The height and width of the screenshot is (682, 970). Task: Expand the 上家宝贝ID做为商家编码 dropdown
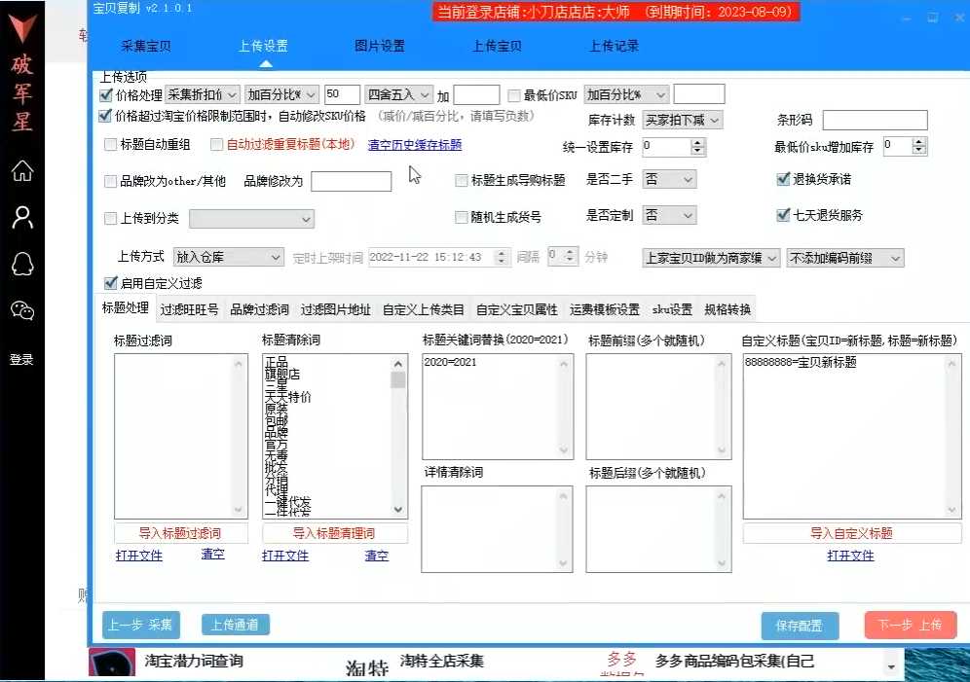(x=711, y=258)
